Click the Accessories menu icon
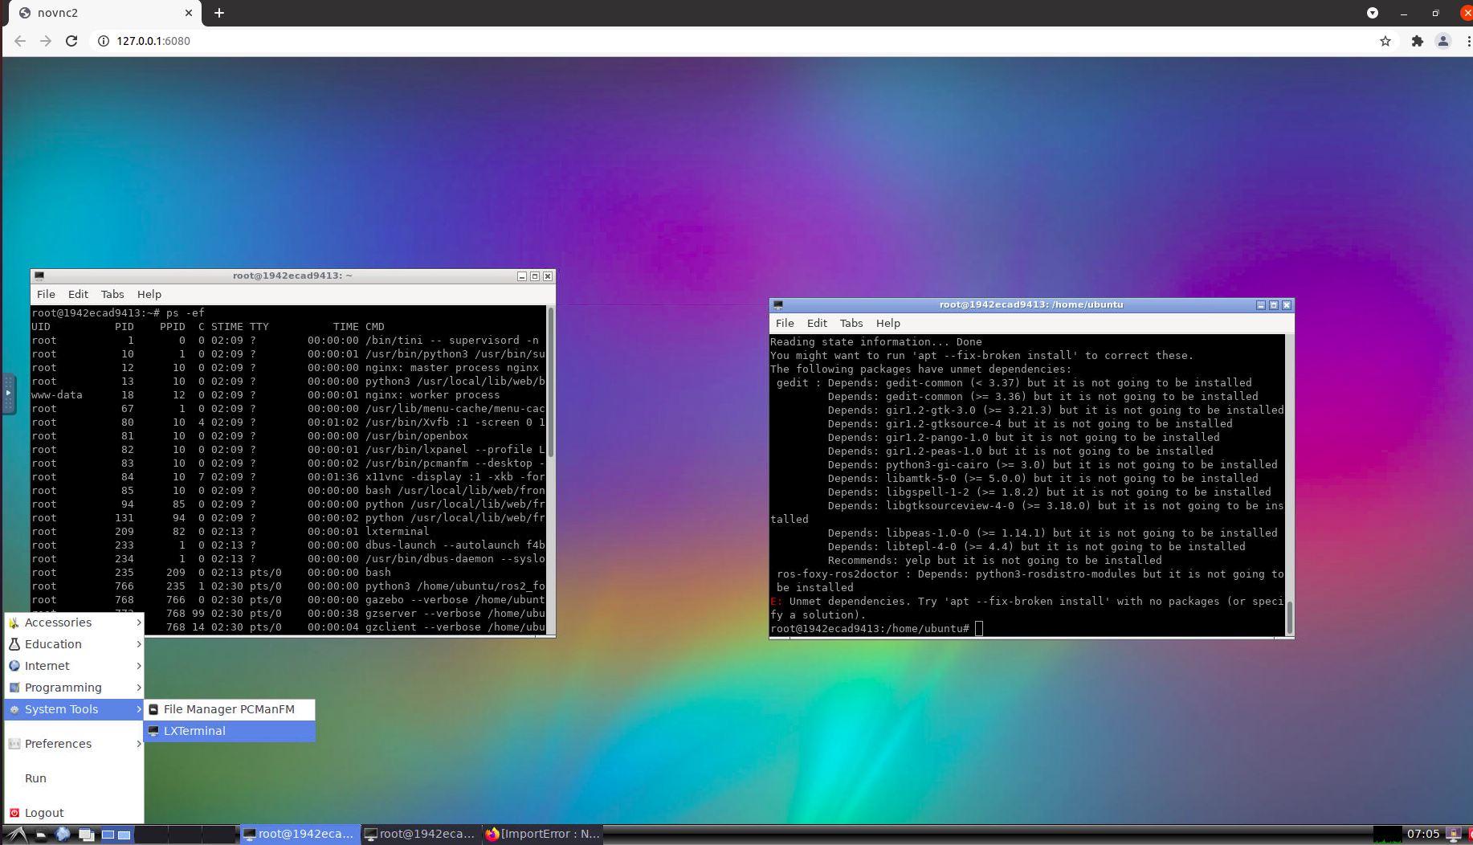Screen dimensions: 1473x845 click(14, 623)
